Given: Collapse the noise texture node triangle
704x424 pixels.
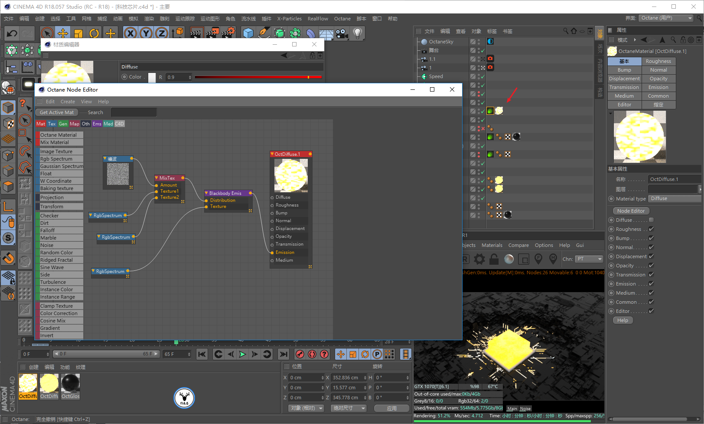Looking at the screenshot, I should pos(105,159).
